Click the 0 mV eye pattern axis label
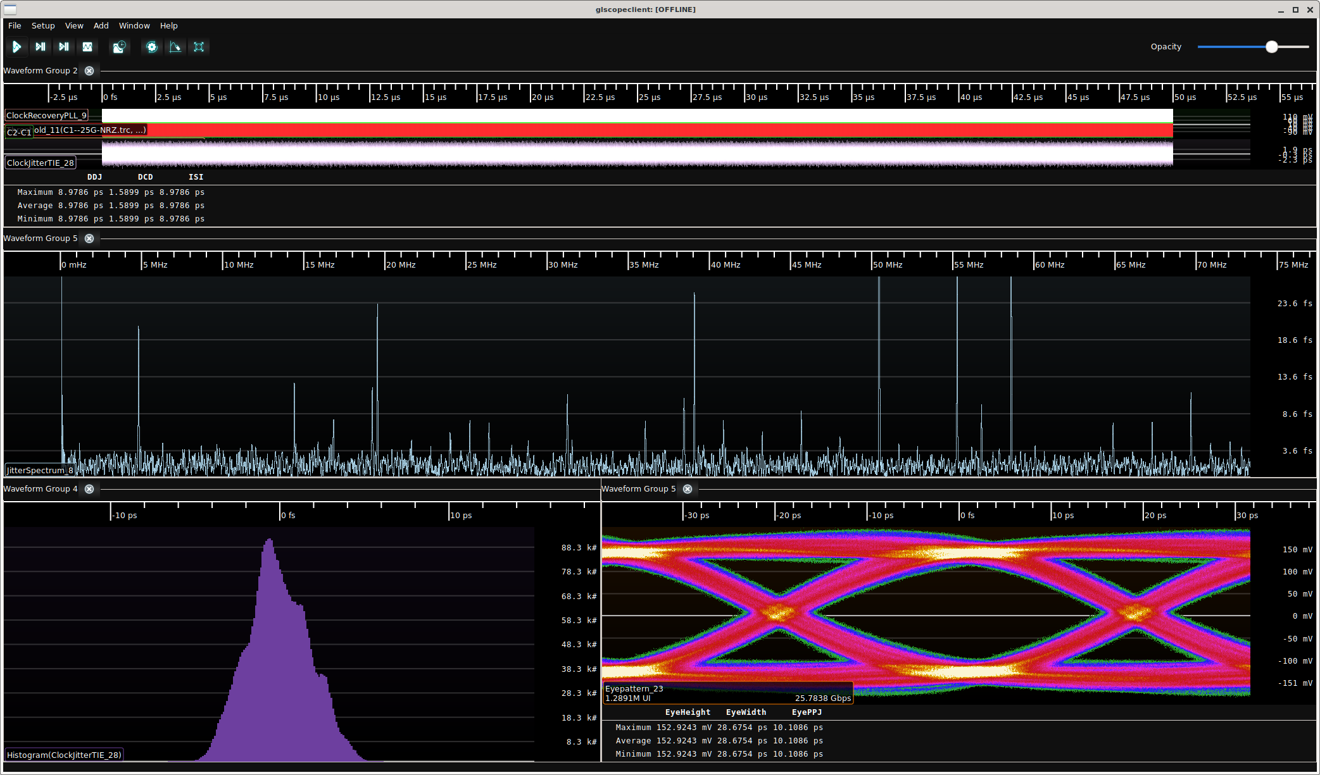The image size is (1320, 775). pos(1302,616)
